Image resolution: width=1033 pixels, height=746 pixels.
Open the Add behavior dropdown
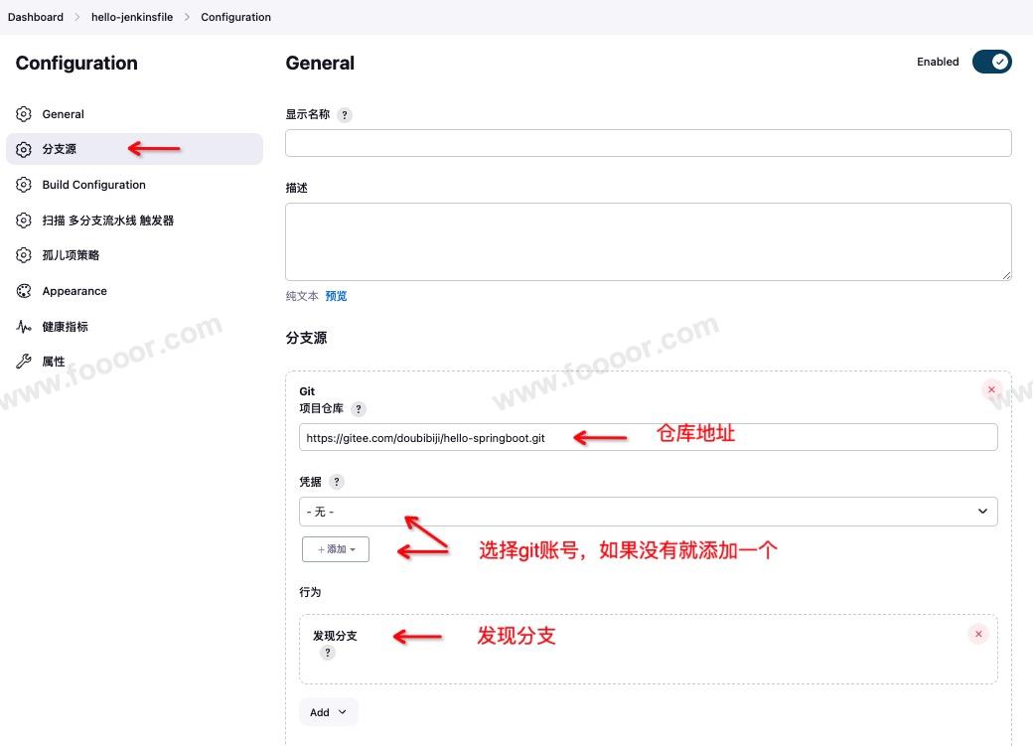328,712
